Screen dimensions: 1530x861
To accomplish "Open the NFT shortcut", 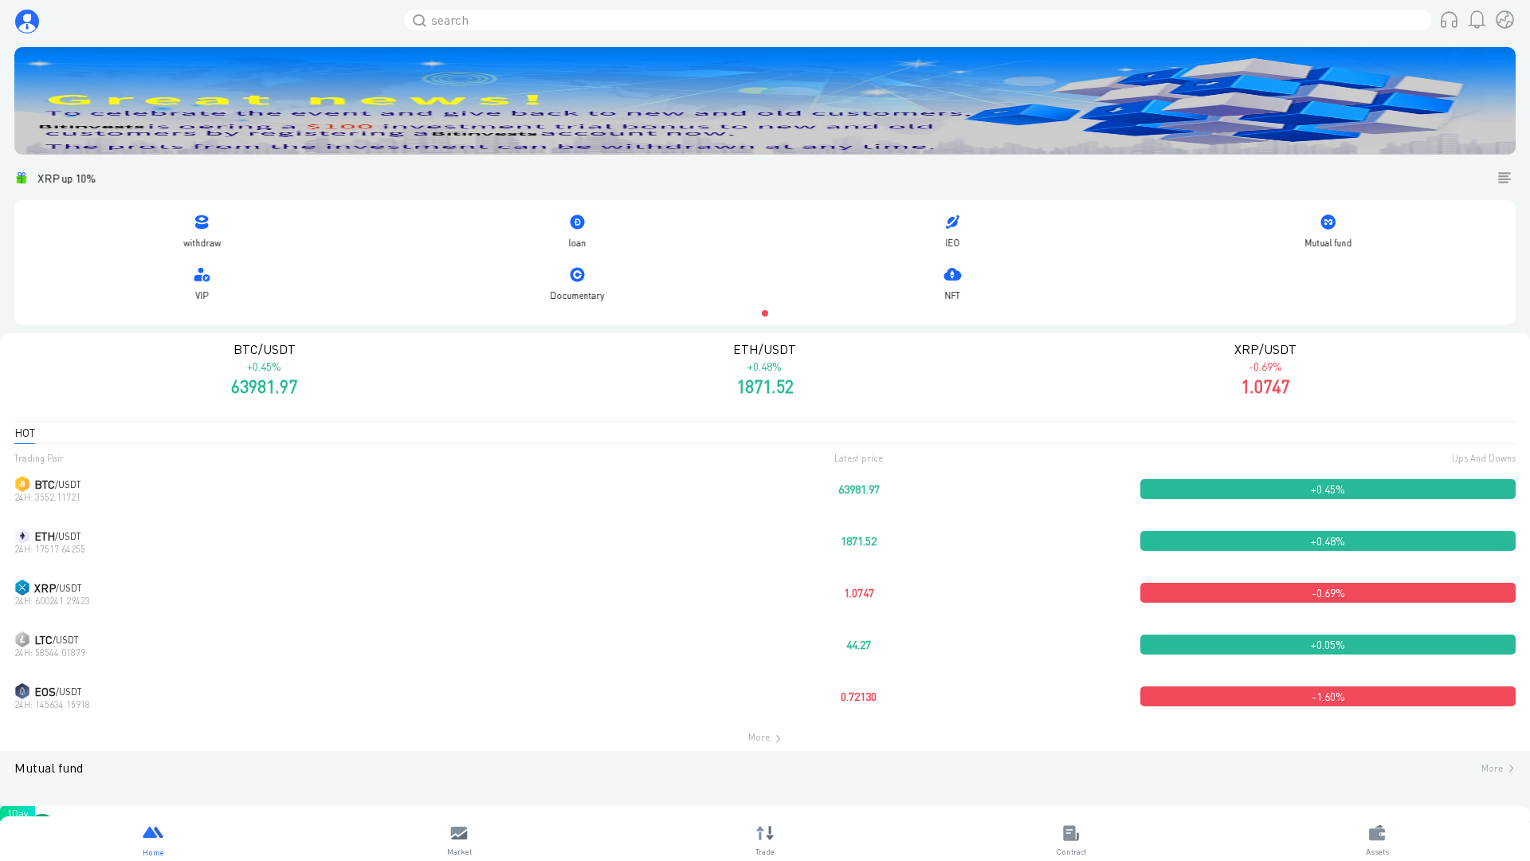I will (x=952, y=284).
